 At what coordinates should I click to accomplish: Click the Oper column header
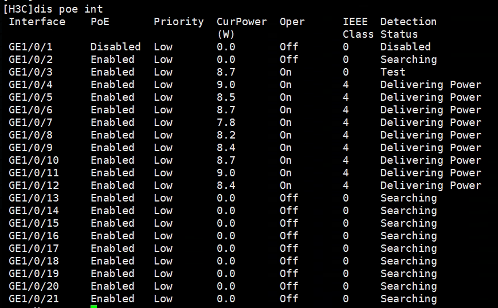(292, 22)
